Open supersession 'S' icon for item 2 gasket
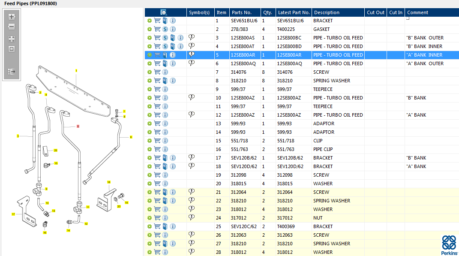 click(x=165, y=29)
